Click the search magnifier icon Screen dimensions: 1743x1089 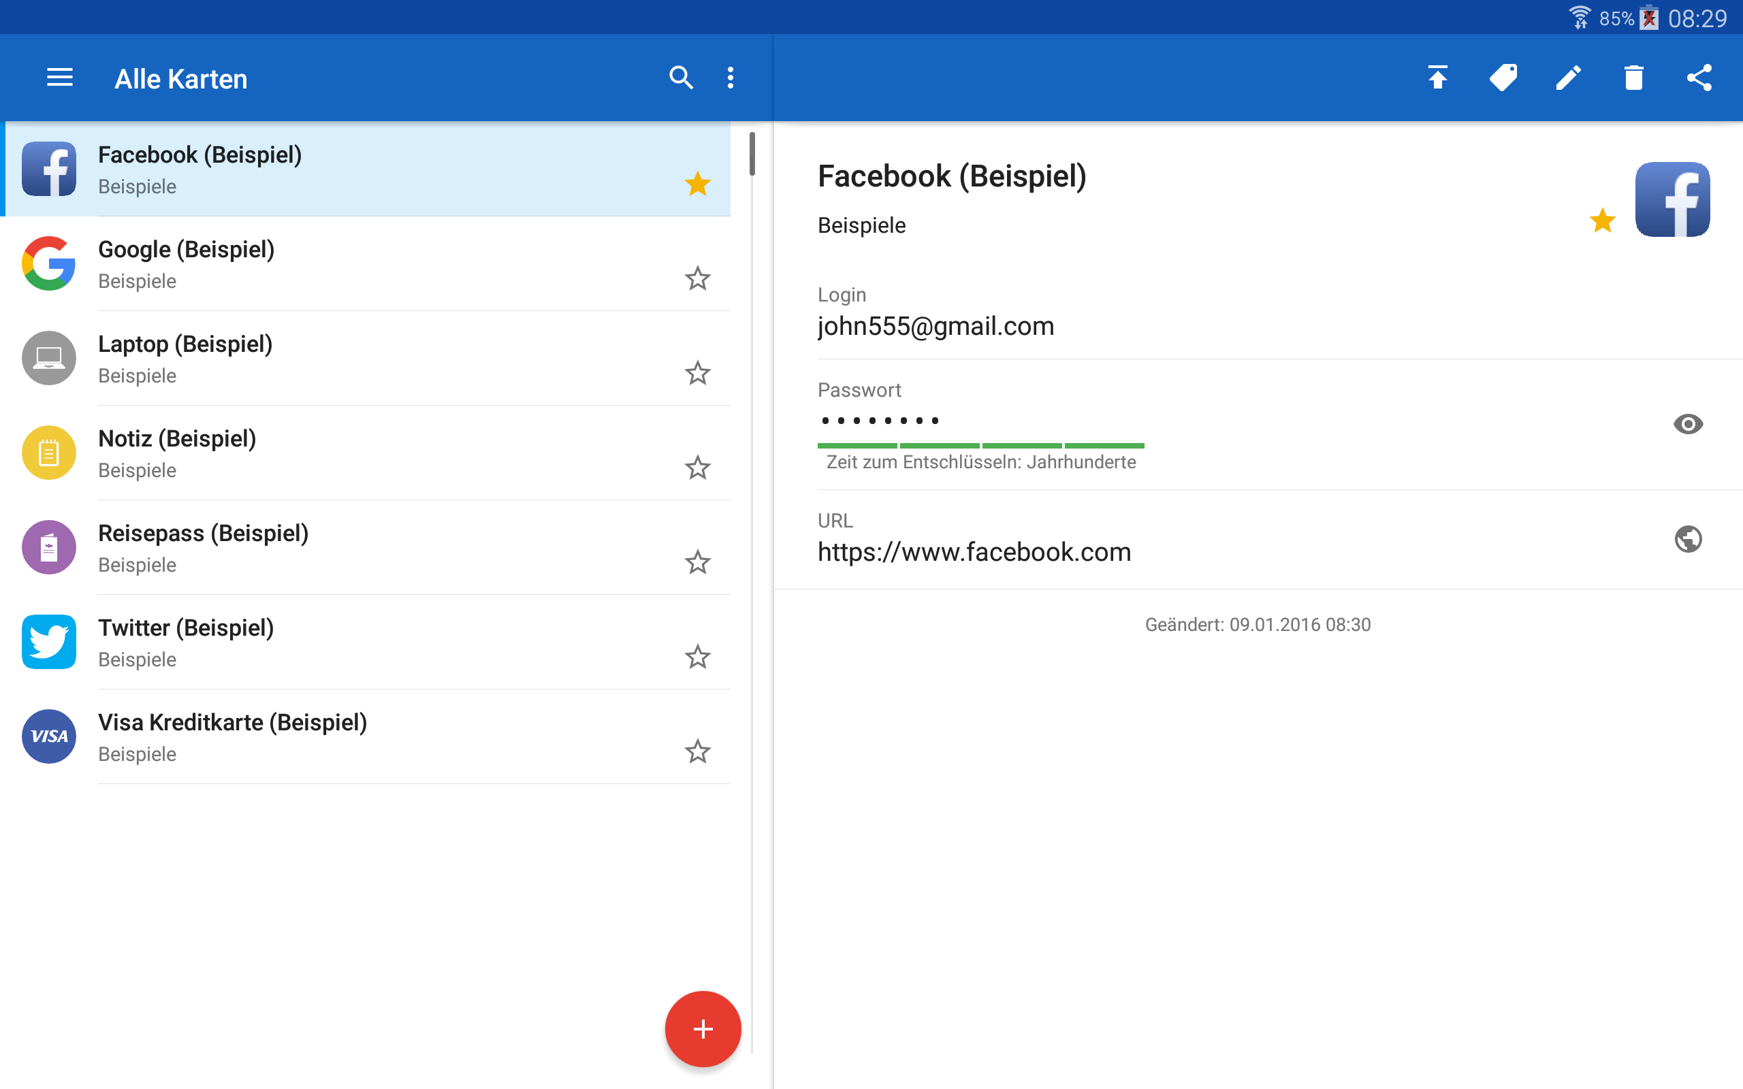click(681, 78)
